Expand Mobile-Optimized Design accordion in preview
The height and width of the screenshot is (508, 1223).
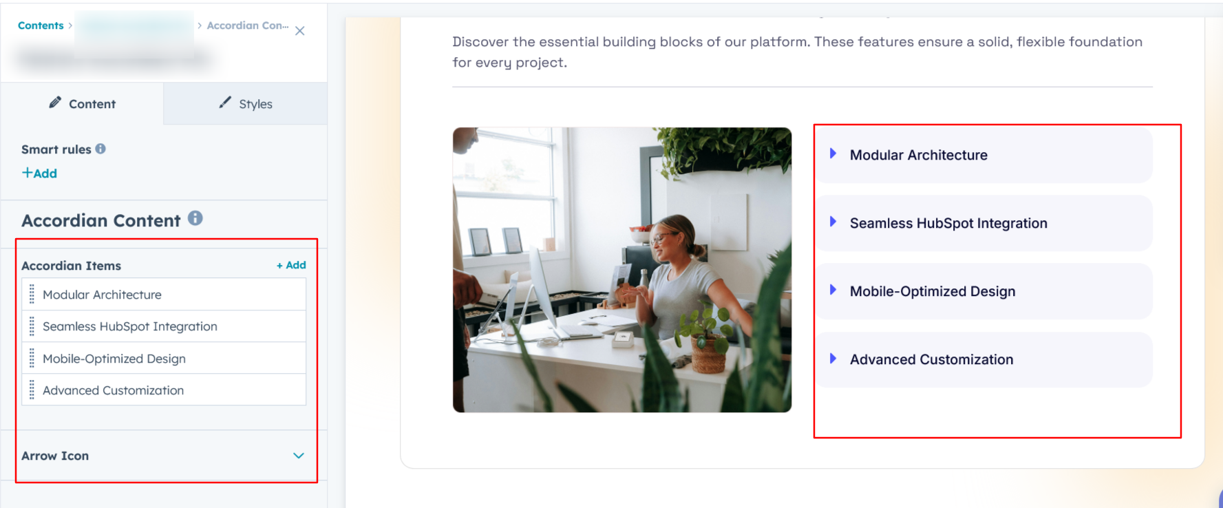931,291
